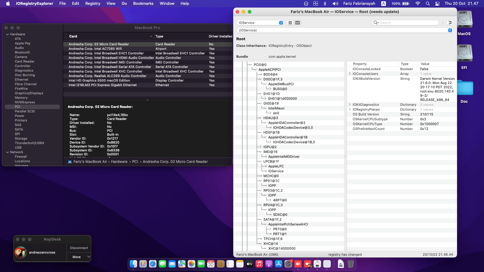Image resolution: width=484 pixels, height=272 pixels.
Task: Select the EFI drive desktop icon
Action: [464, 57]
